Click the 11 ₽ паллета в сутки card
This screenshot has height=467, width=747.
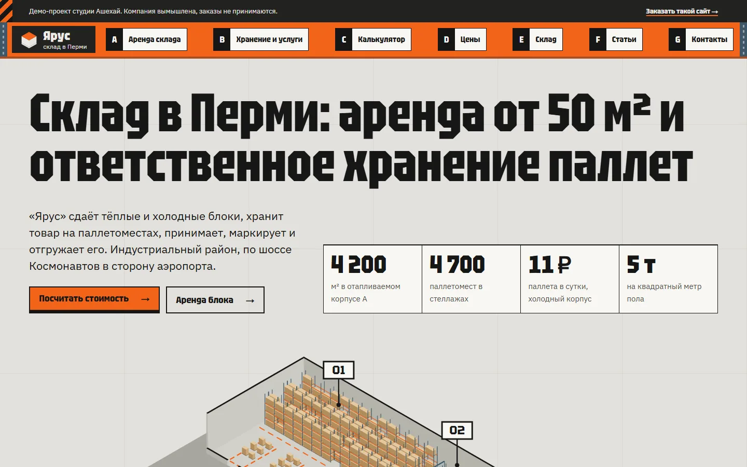pyautogui.click(x=570, y=279)
